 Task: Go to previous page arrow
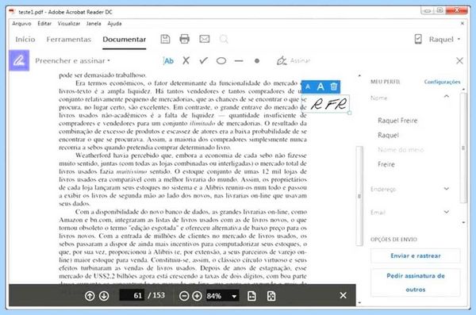click(x=90, y=295)
